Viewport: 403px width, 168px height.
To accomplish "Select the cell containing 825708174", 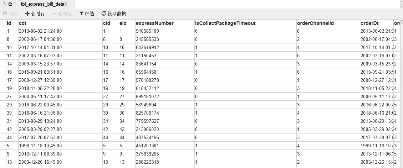I will 165,113.
